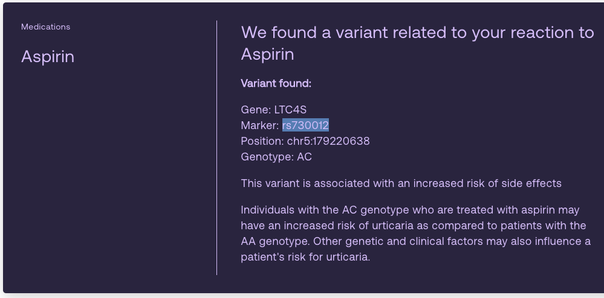The height and width of the screenshot is (298, 604).
Task: Click the text 'AA genotype' in paragraph
Action: tap(276, 241)
